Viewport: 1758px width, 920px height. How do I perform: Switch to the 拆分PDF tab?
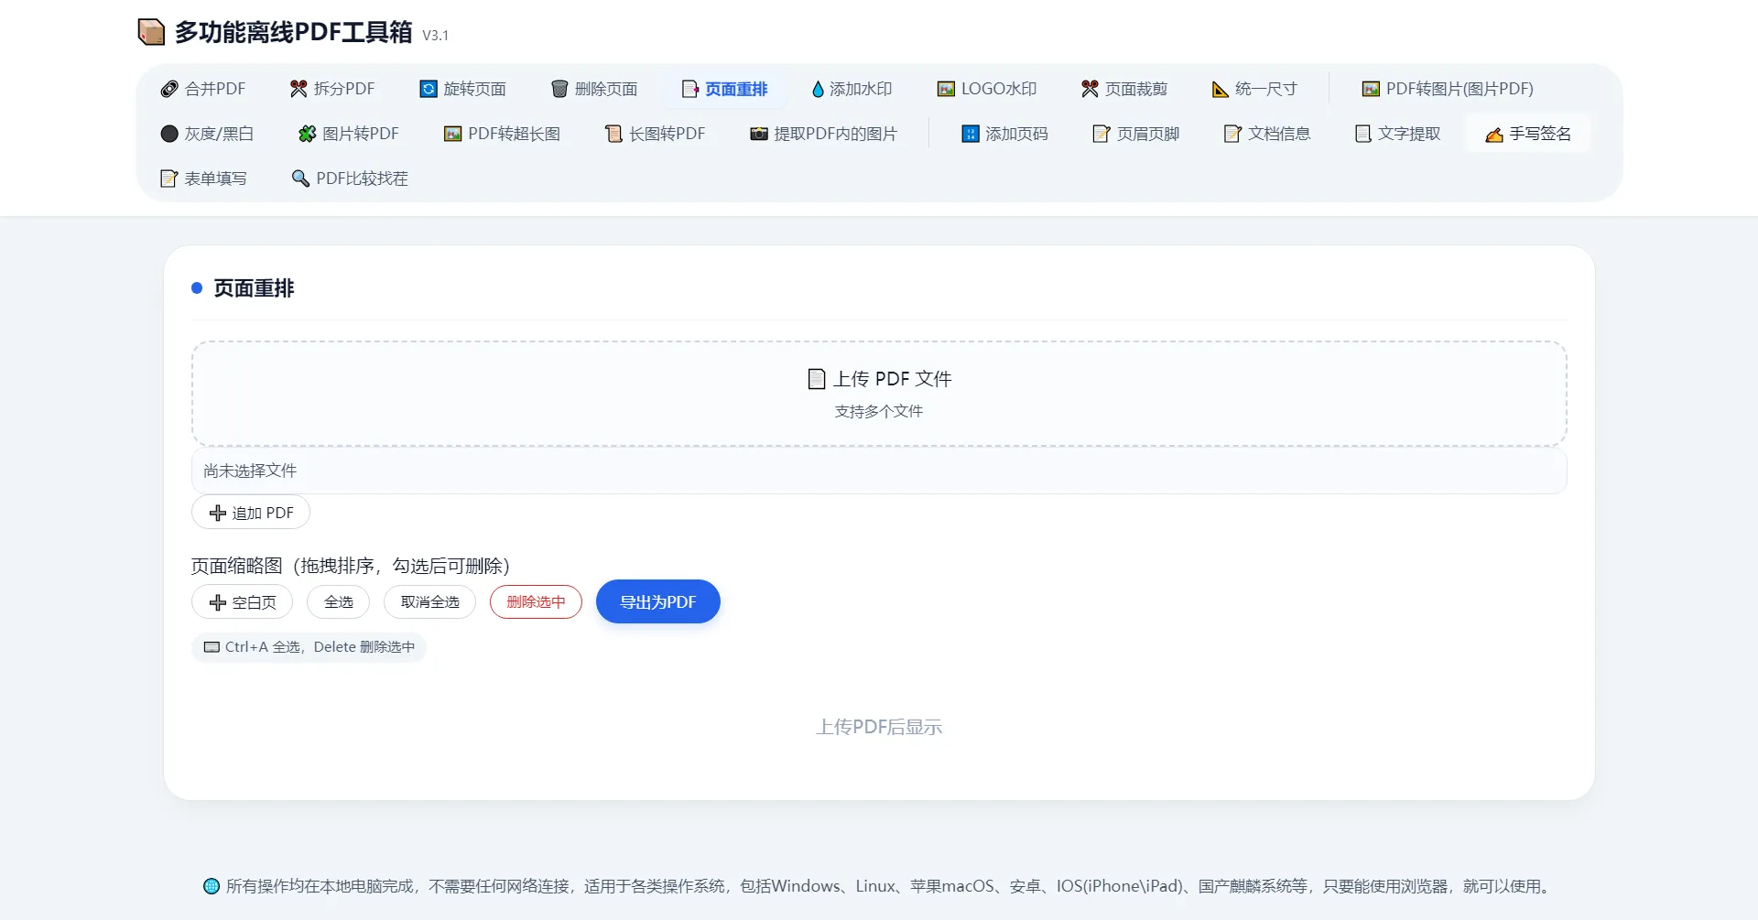[332, 89]
